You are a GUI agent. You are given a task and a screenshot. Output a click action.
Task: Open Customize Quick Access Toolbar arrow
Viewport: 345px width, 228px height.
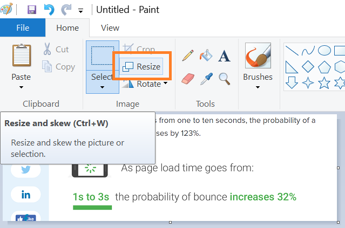point(81,11)
